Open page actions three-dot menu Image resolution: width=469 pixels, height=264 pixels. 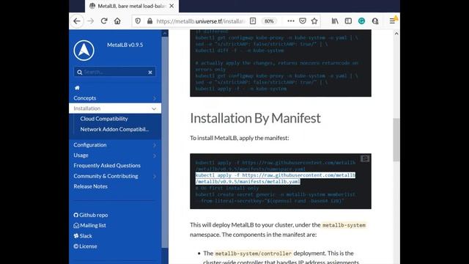pos(290,21)
